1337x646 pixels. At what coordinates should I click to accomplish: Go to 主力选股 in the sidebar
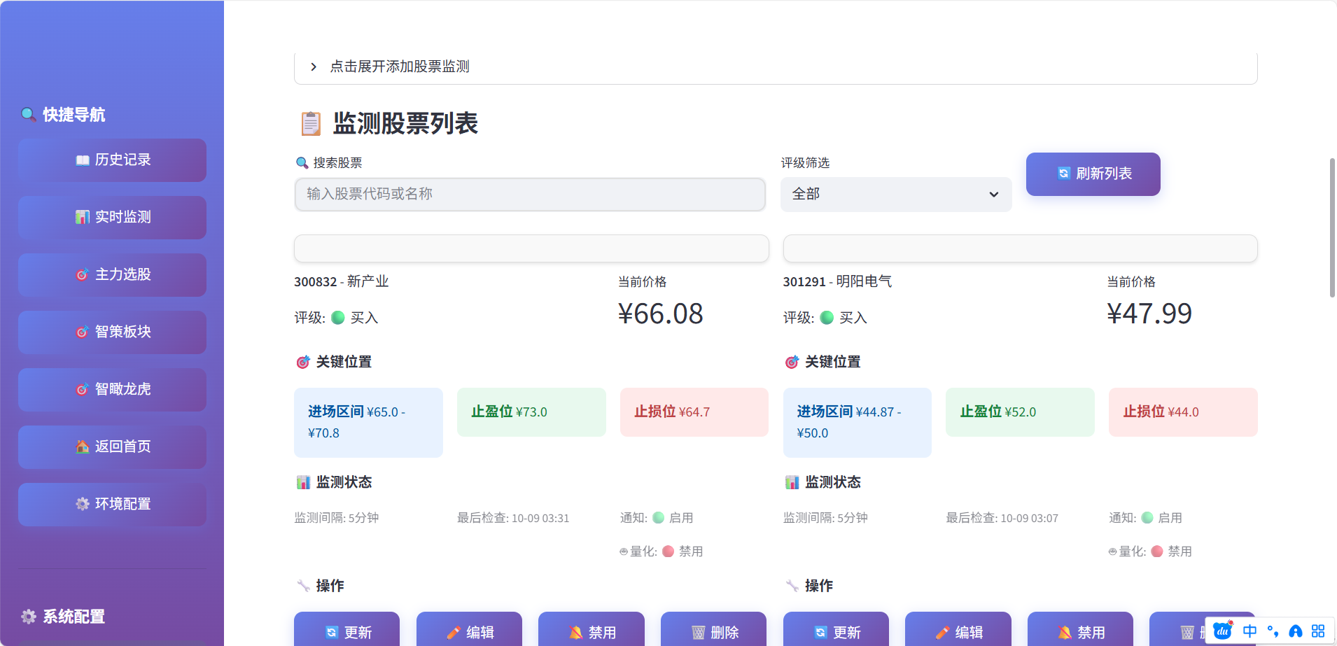(x=112, y=274)
